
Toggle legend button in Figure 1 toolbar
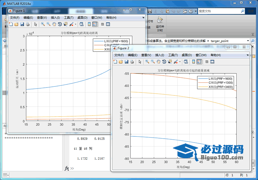click(x=95, y=24)
